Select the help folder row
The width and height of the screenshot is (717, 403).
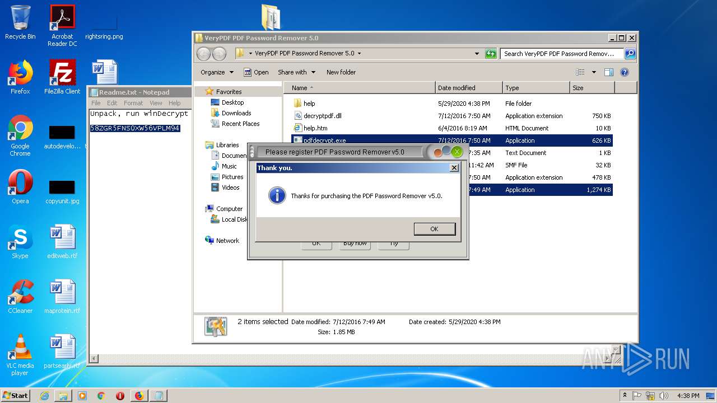click(x=452, y=104)
